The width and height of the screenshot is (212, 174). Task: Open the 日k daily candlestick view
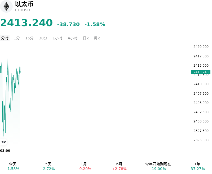click(86, 38)
